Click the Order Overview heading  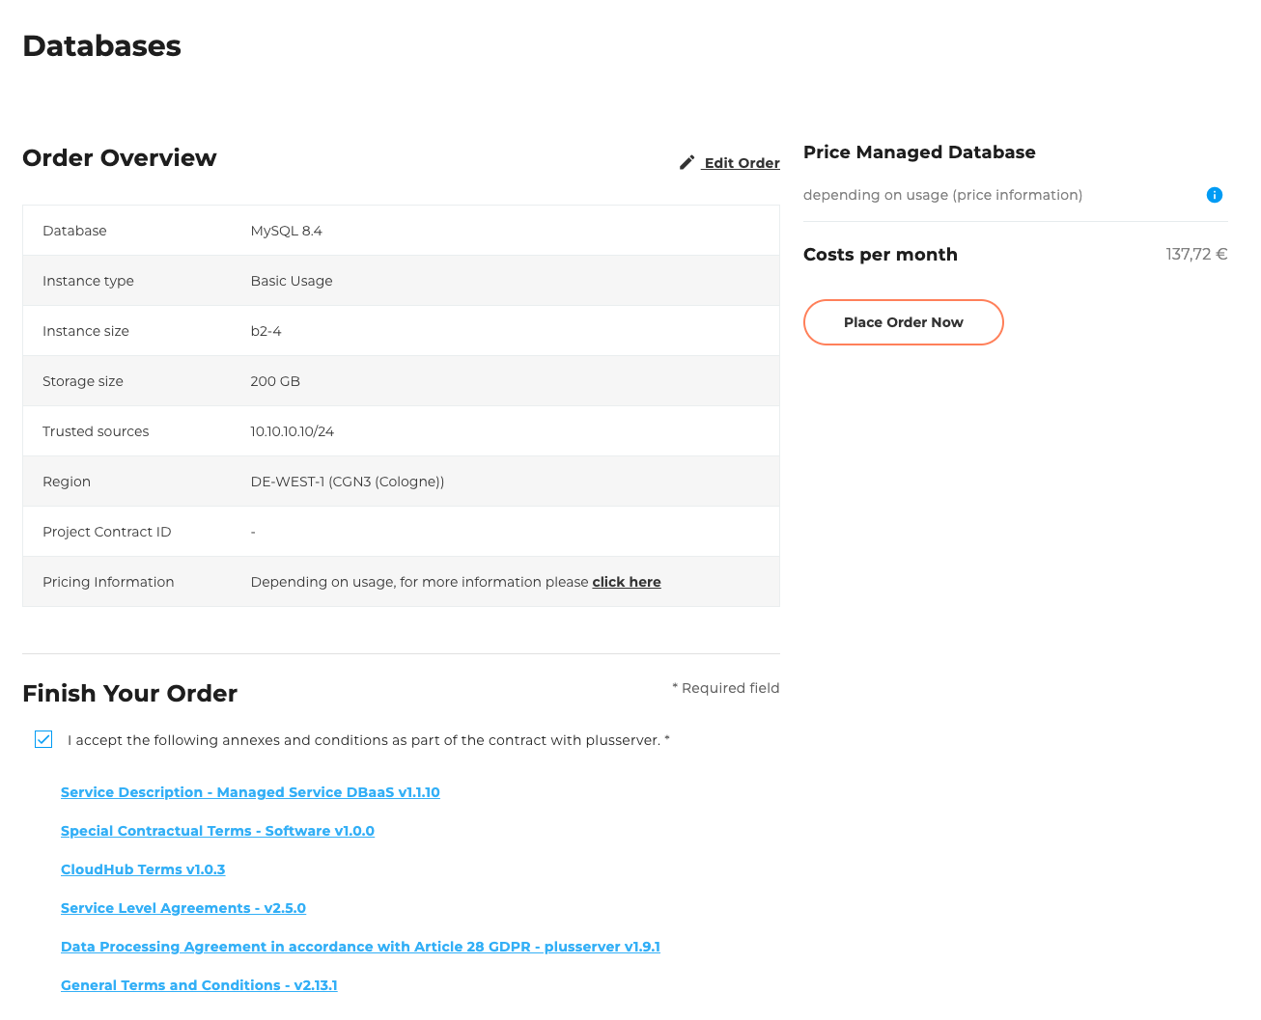pos(119,157)
